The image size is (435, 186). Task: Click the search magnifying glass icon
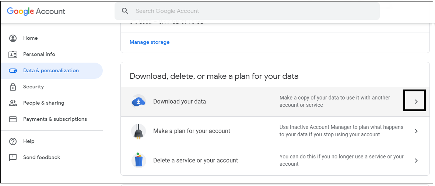(125, 11)
